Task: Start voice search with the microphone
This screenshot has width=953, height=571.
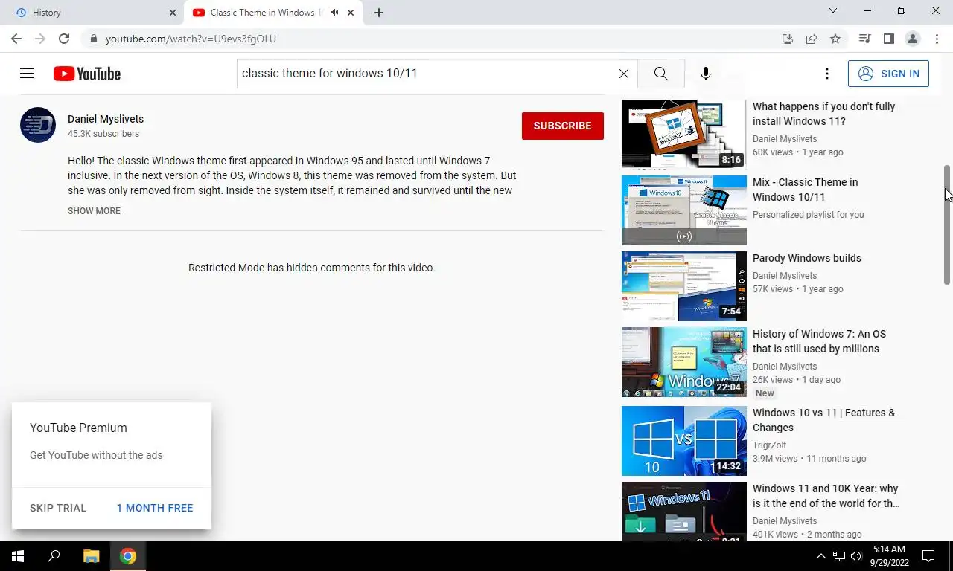Action: pyautogui.click(x=706, y=74)
